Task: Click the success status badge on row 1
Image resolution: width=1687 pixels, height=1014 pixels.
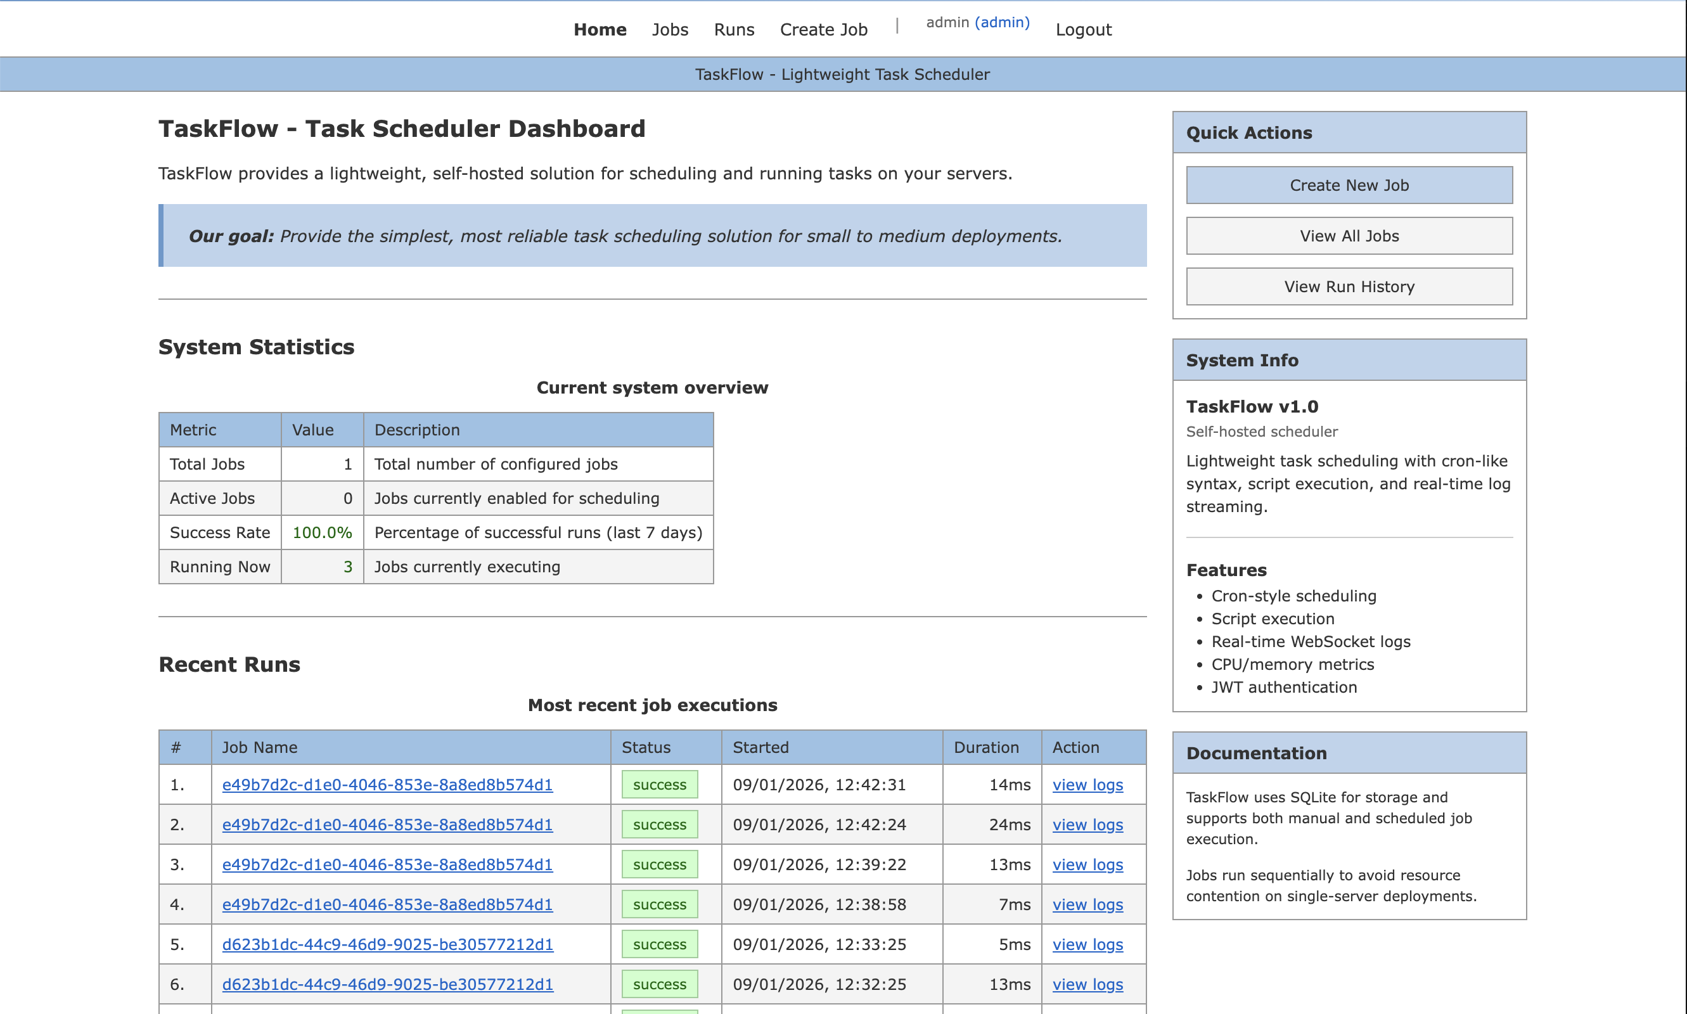Action: (x=658, y=785)
